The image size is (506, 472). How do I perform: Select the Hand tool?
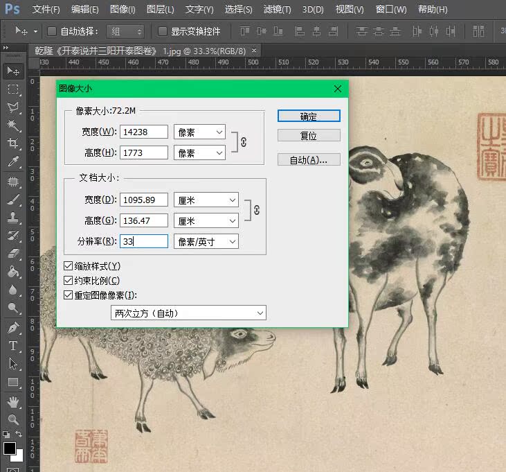(13, 402)
